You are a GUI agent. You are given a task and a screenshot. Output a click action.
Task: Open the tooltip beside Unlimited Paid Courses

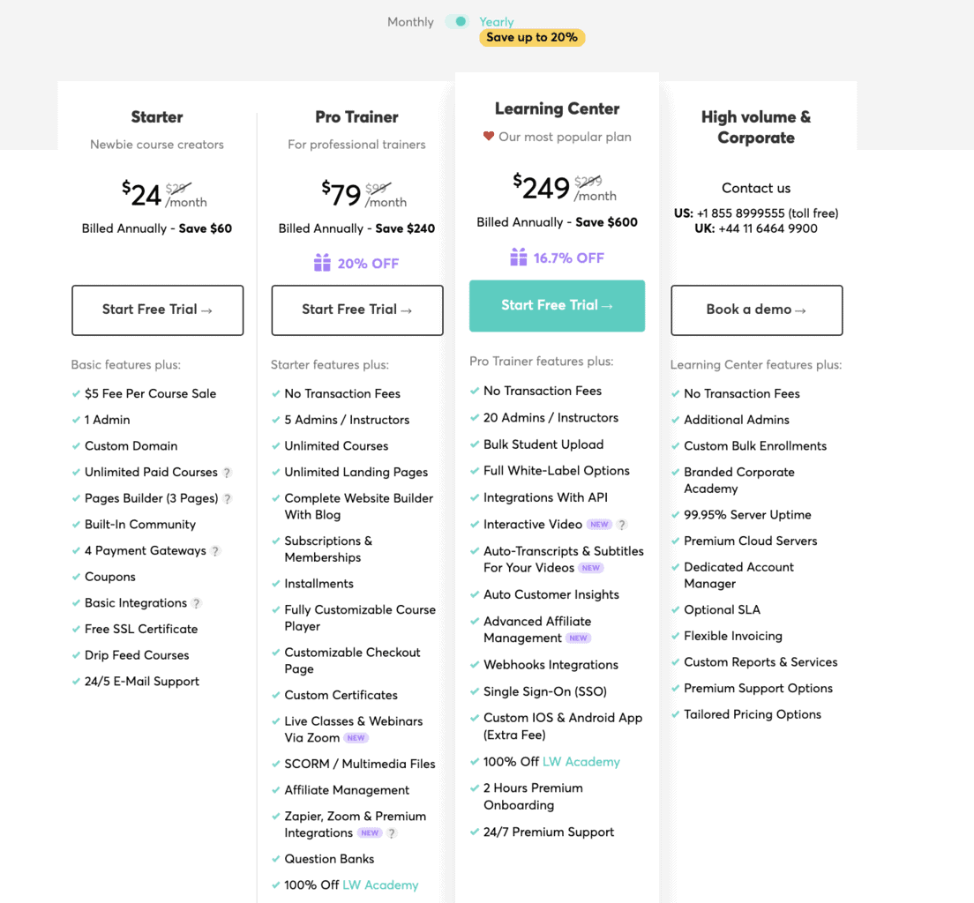click(x=229, y=473)
